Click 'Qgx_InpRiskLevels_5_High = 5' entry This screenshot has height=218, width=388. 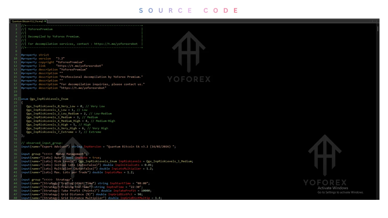coord(59,124)
